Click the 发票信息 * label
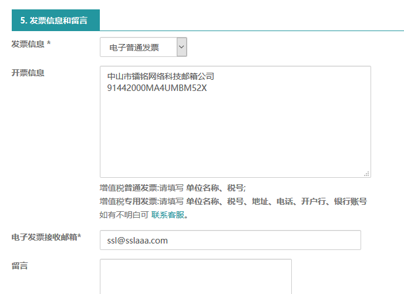 tap(31, 44)
